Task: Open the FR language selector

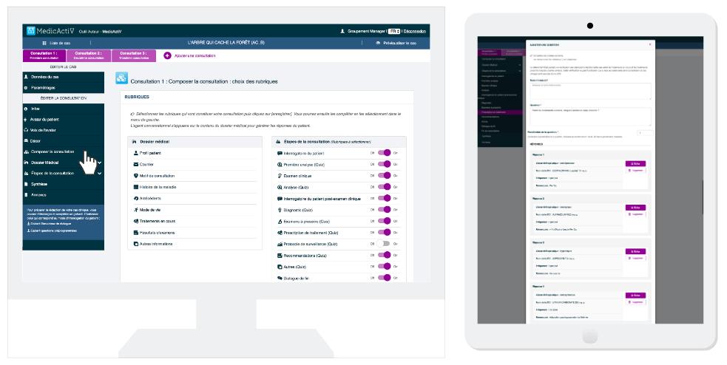Action: 394,31
